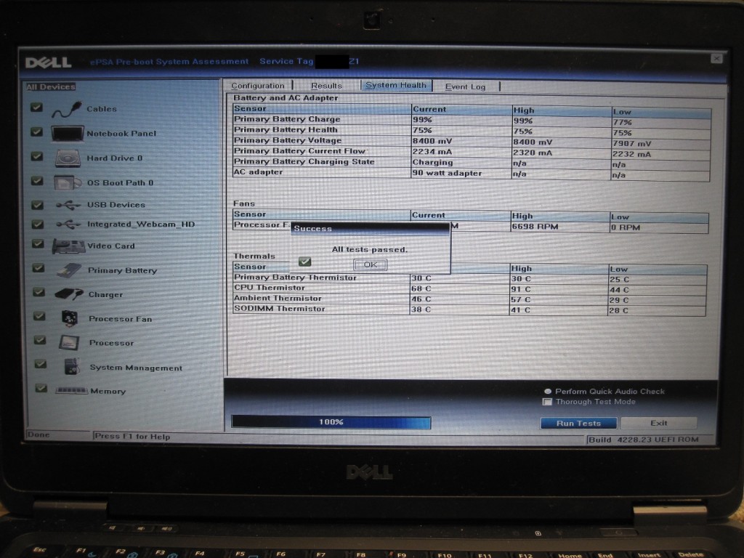
Task: Click the Ambient Thermistor row label
Action: [x=278, y=298]
